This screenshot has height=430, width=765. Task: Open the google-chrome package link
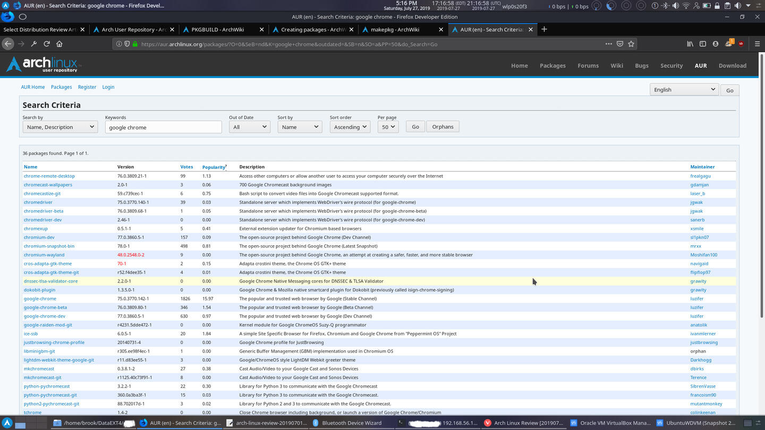40,298
